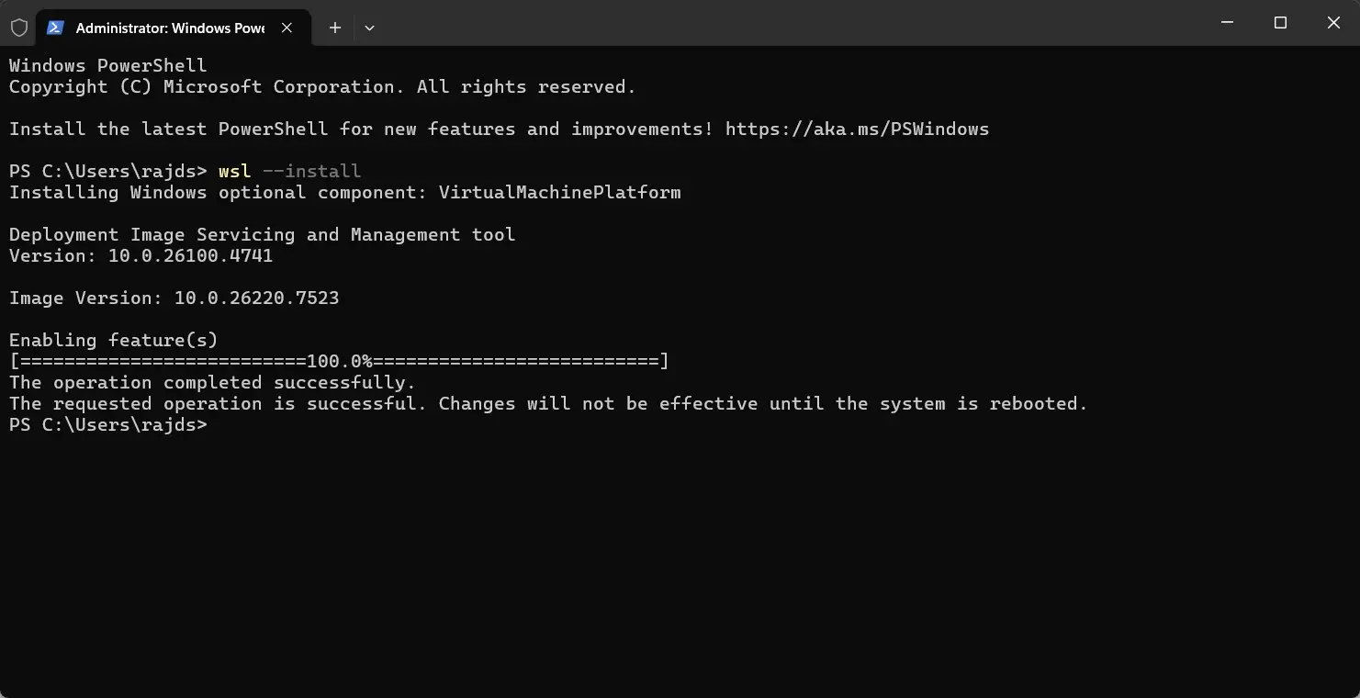Screen dimensions: 1360x698
Task: Close the Administrator PowerShell tab
Action: tap(287, 28)
